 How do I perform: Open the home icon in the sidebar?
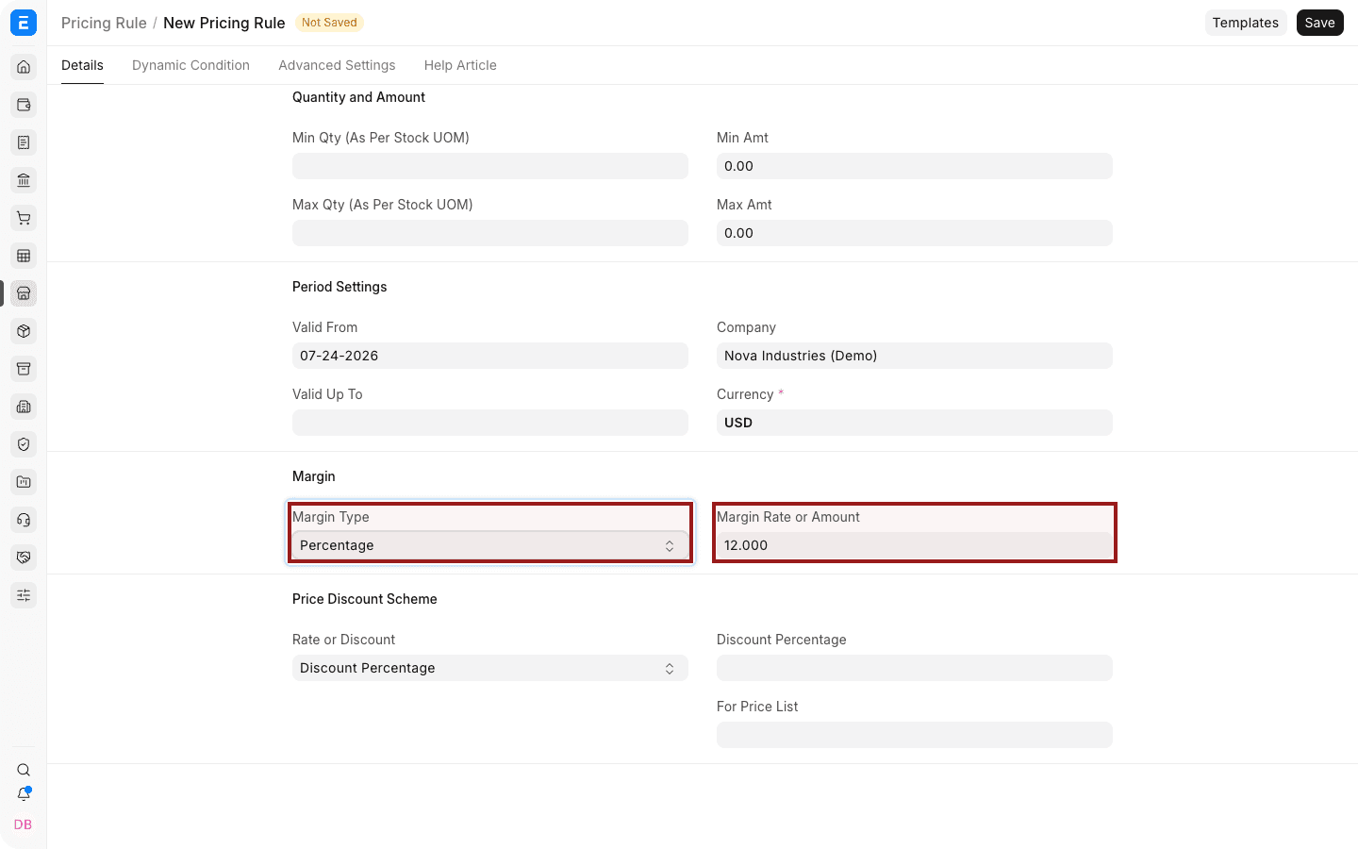[24, 67]
